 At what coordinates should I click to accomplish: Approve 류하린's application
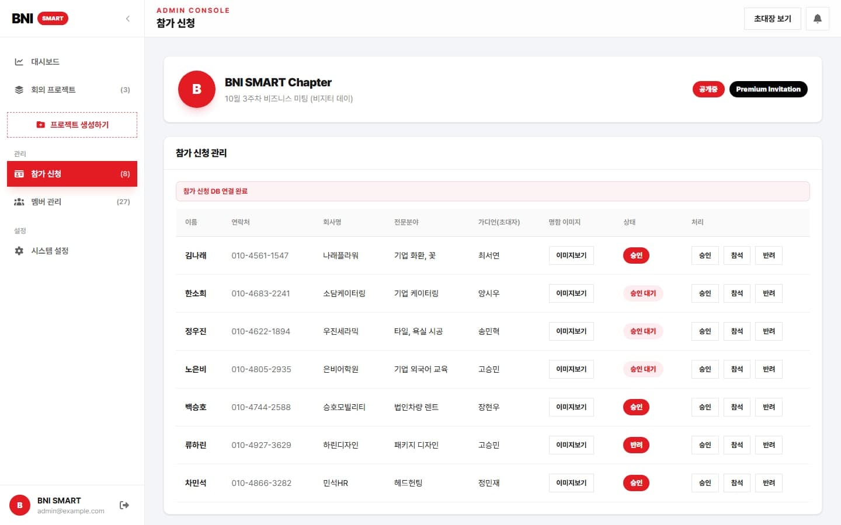[705, 445]
